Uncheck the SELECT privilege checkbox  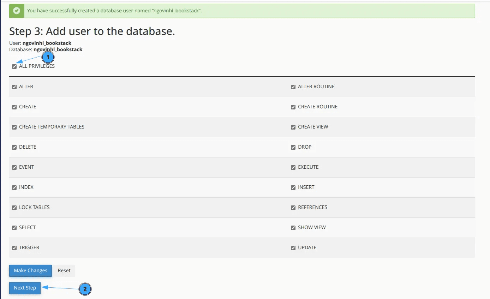(14, 228)
